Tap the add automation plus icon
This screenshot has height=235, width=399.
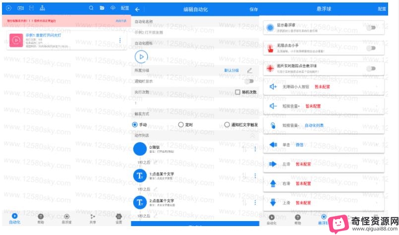coord(8,8)
